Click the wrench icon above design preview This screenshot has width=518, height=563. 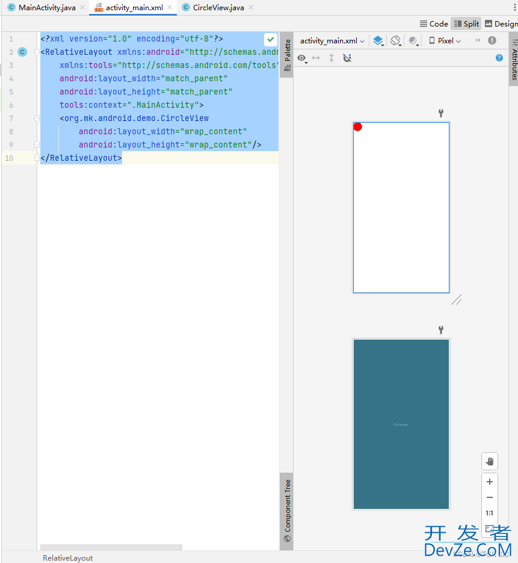tap(441, 113)
